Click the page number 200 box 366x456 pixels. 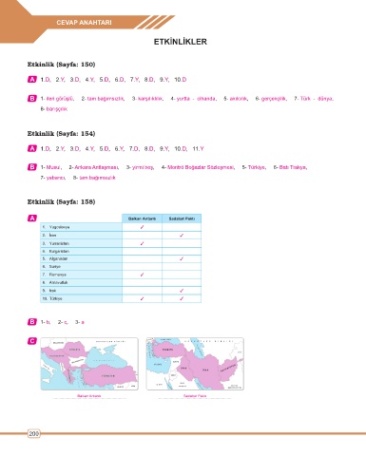(34, 433)
